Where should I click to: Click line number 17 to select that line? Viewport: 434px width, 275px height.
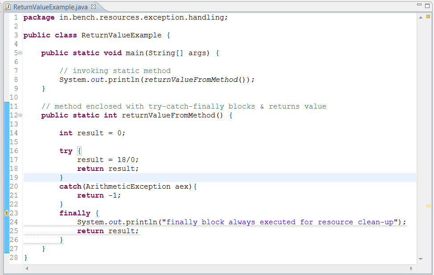13,159
